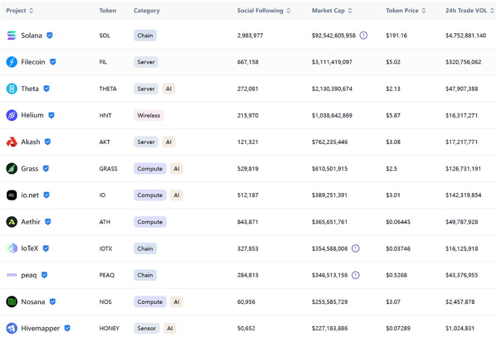Image resolution: width=496 pixels, height=337 pixels.
Task: Click the Compute tag in Aethir's row
Action: pyautogui.click(x=150, y=222)
